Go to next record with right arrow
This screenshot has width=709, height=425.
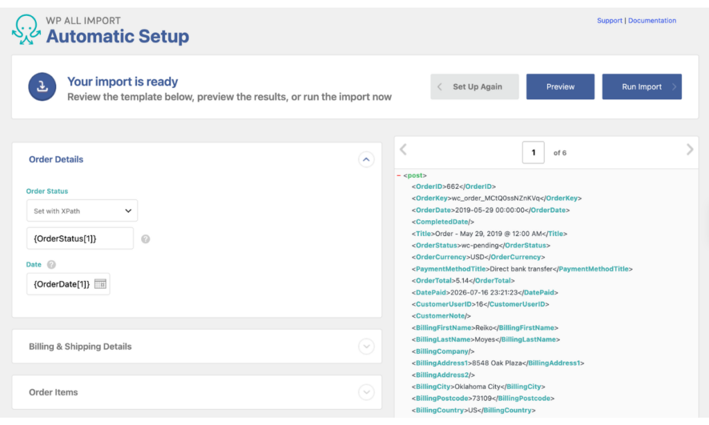point(690,150)
